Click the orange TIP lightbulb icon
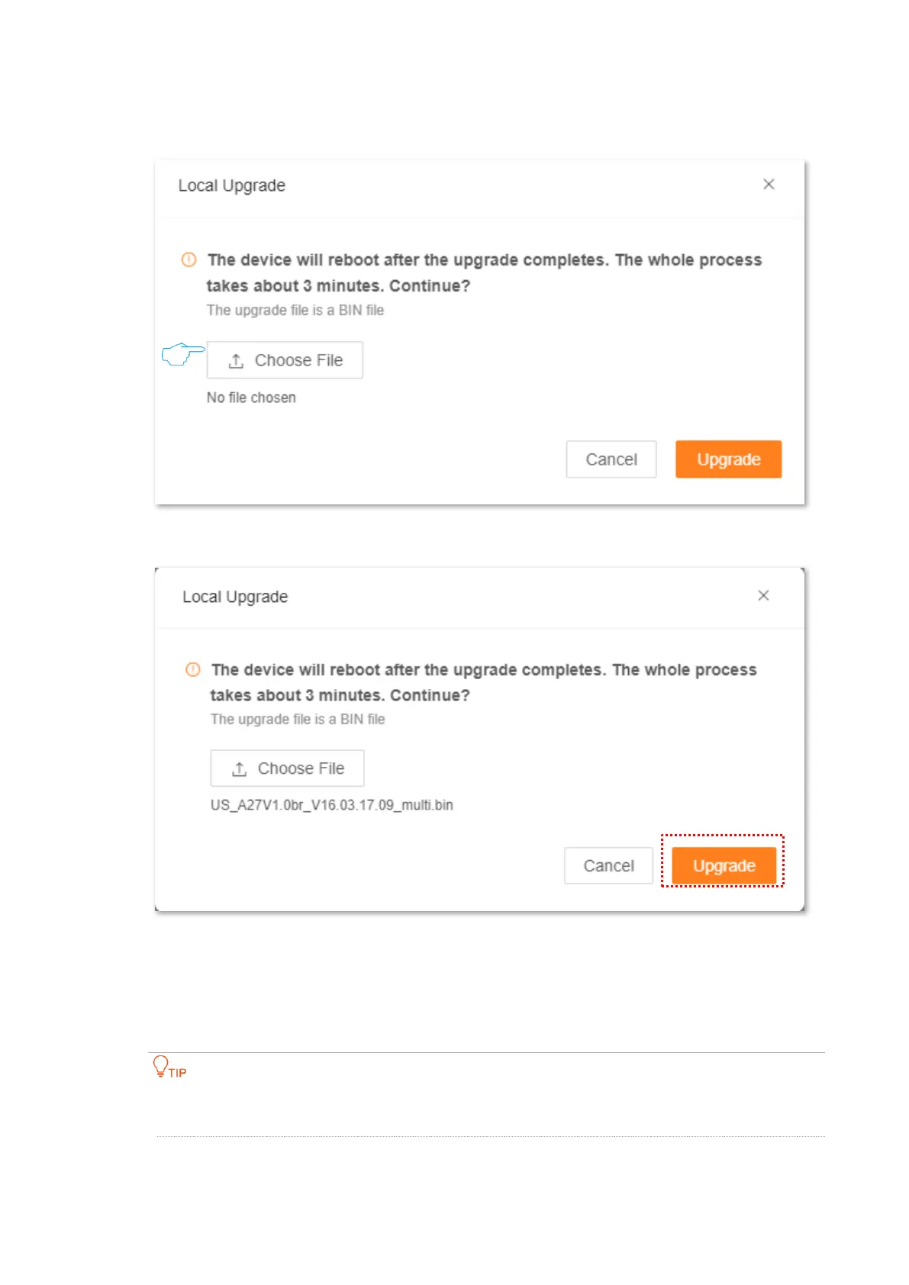 160,1065
